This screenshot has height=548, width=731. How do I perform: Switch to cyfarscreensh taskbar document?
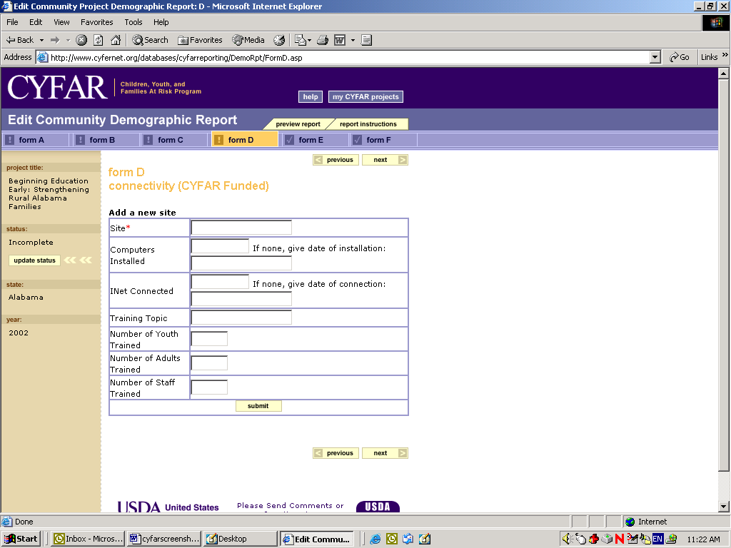tap(164, 539)
